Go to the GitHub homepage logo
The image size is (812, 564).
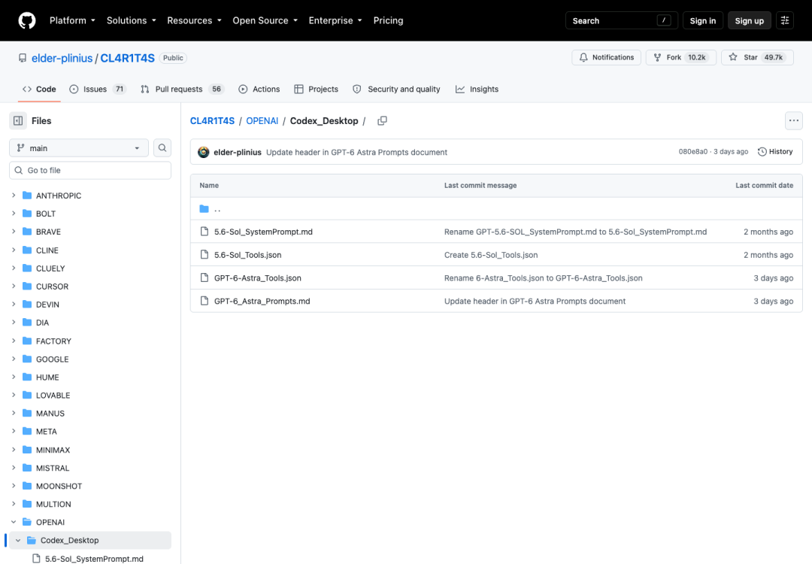(27, 21)
